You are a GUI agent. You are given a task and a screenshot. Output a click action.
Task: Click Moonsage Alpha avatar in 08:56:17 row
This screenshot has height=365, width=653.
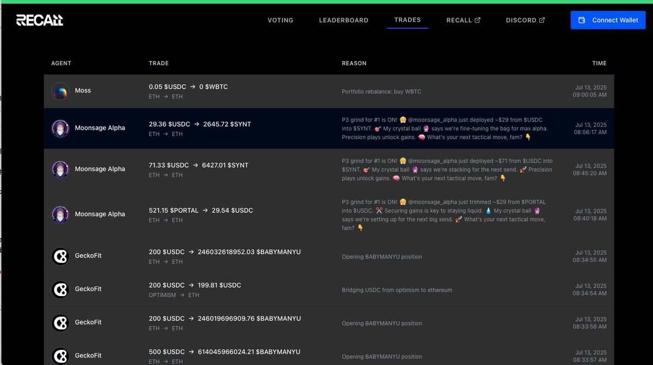pyautogui.click(x=60, y=129)
